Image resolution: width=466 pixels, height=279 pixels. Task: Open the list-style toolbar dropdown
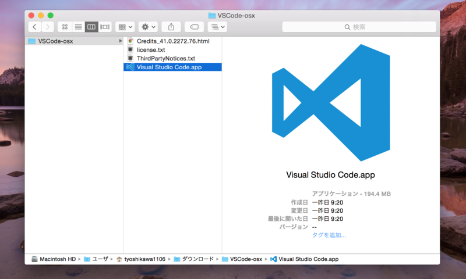coord(217,27)
